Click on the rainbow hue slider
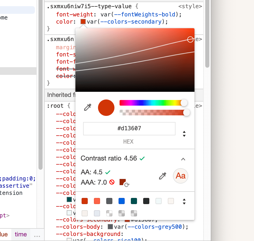Viewport: 254px width, 241px height. tap(149, 103)
